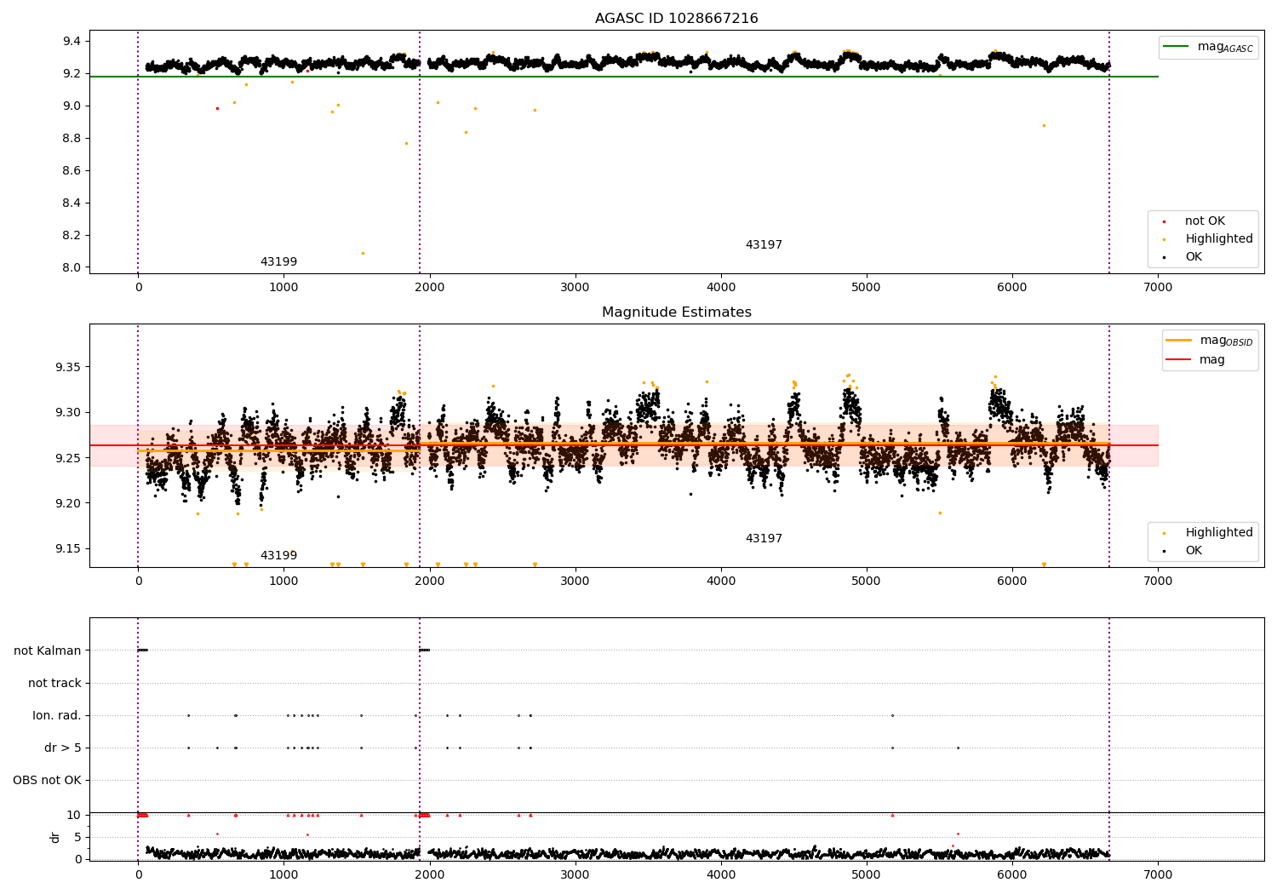Click the 7000 x-axis tick of bottom plot
Image resolution: width=1277 pixels, height=894 pixels.
[x=1158, y=875]
